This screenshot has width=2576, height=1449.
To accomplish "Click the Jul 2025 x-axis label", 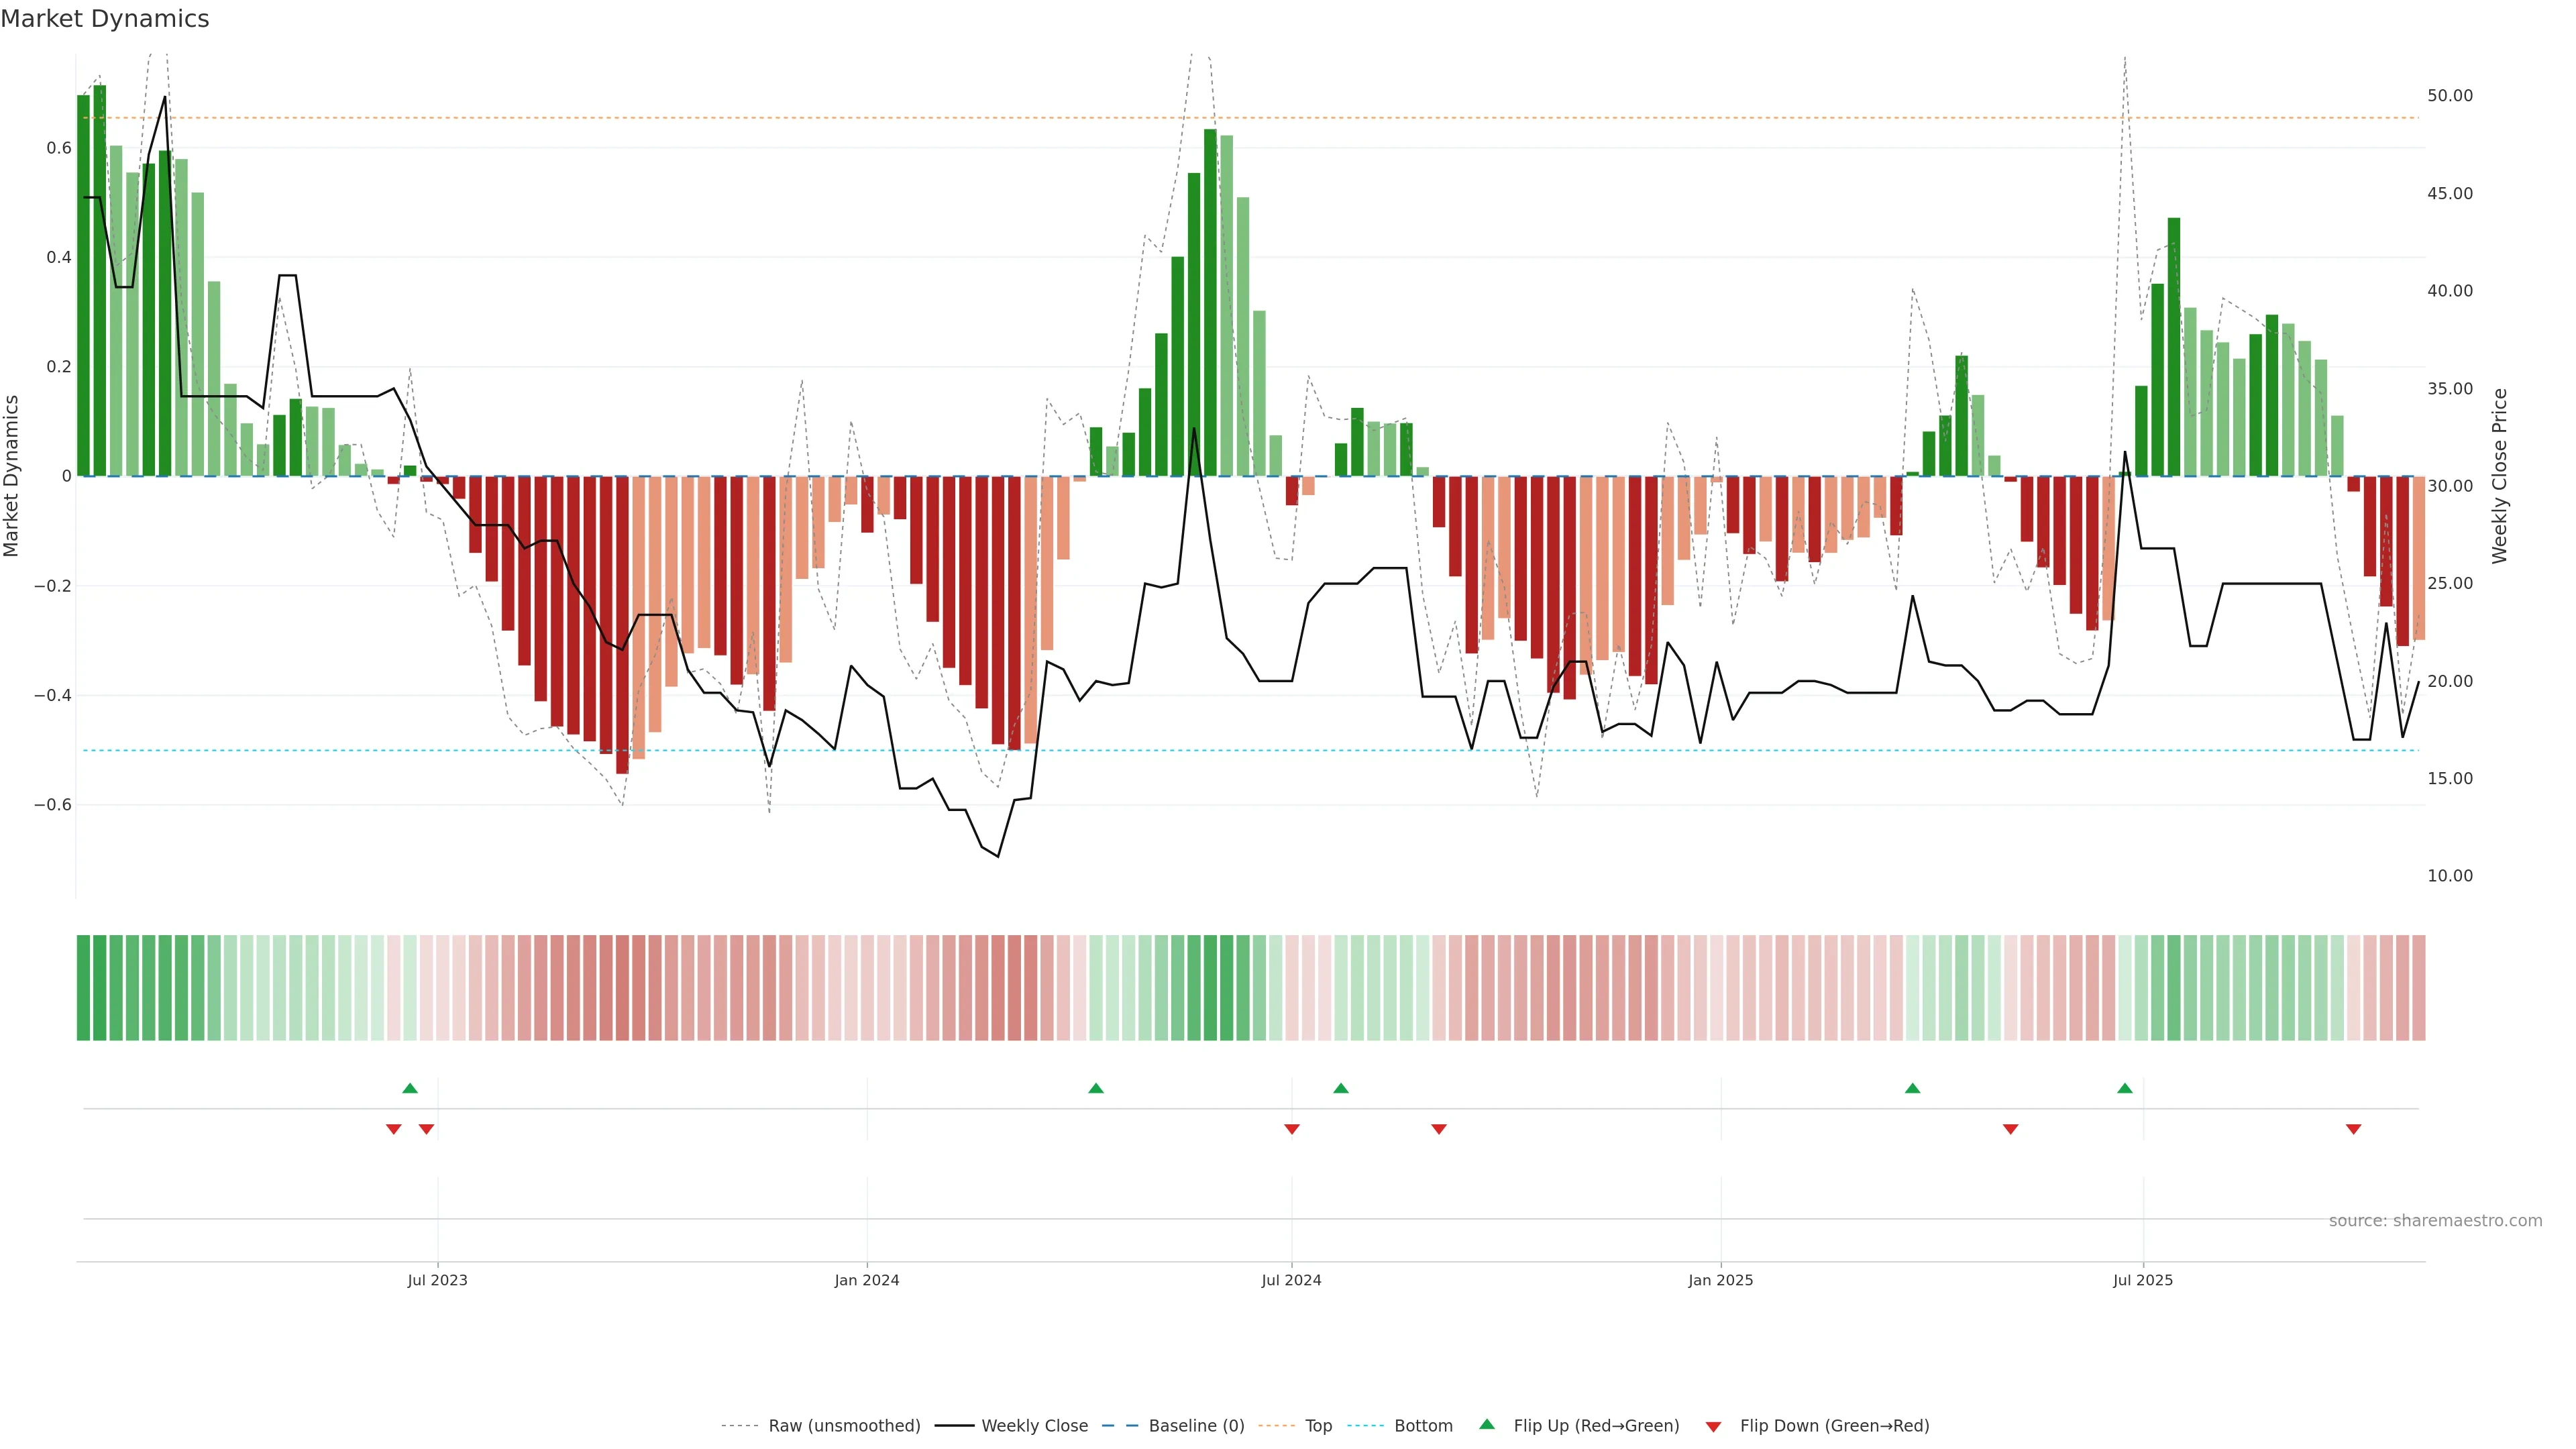I will 2142,1280.
